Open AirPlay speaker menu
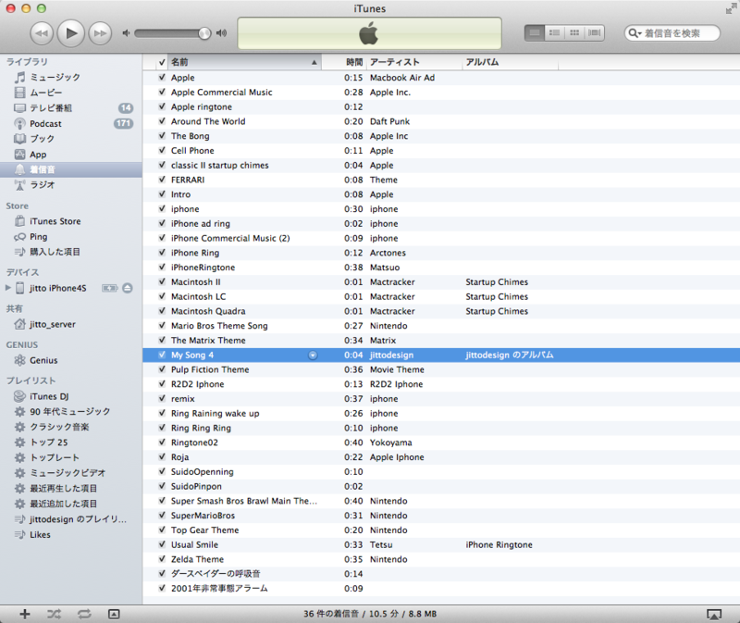Image resolution: width=740 pixels, height=623 pixels. 714,614
